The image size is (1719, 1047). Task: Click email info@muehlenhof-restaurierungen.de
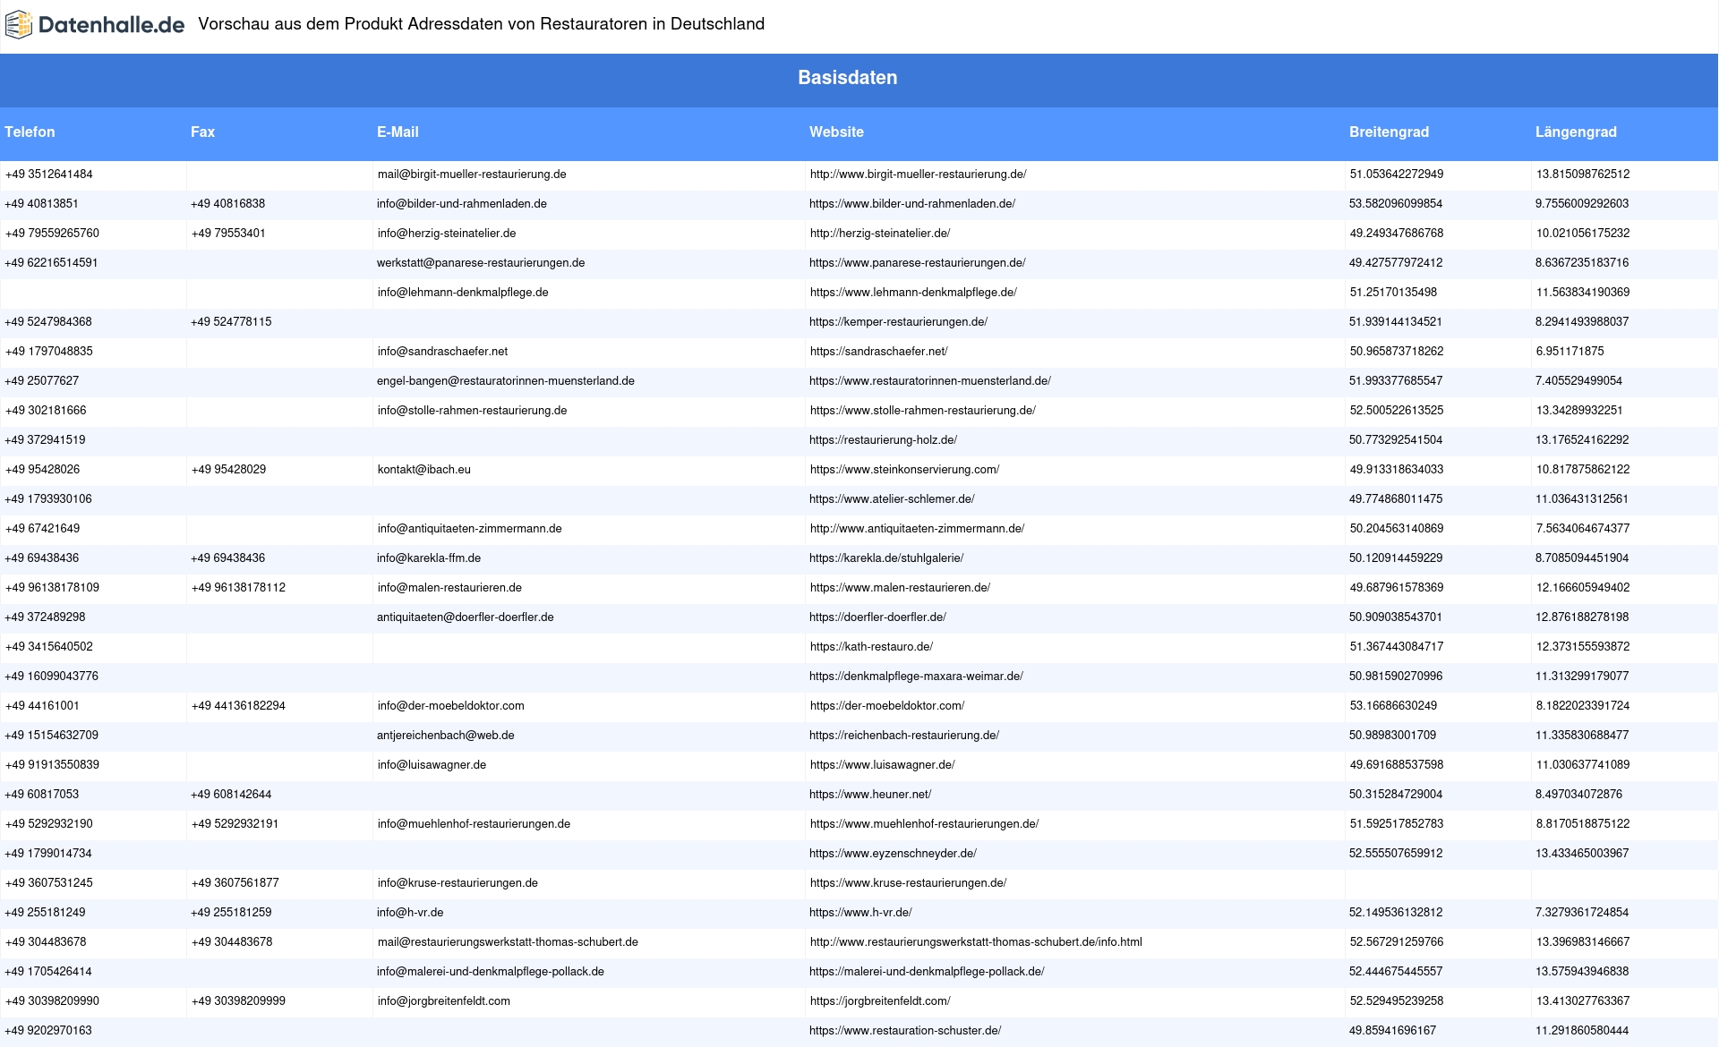pyautogui.click(x=474, y=824)
